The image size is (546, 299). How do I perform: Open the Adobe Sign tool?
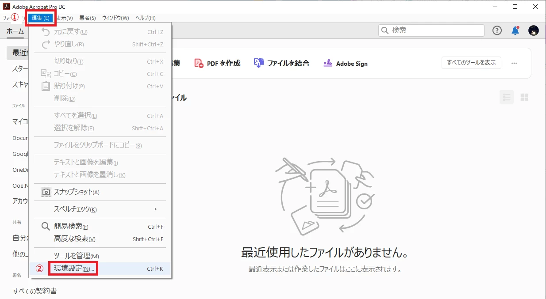[346, 63]
